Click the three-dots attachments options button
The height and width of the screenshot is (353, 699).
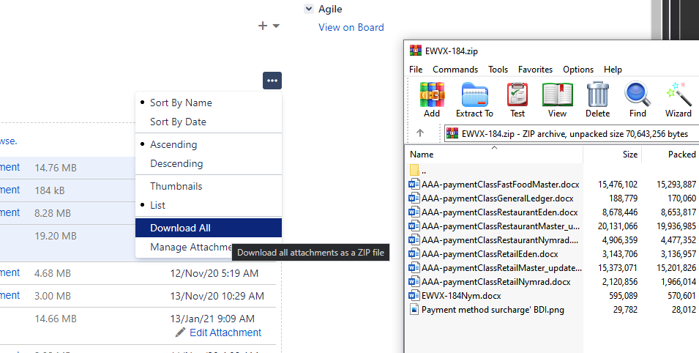point(272,81)
